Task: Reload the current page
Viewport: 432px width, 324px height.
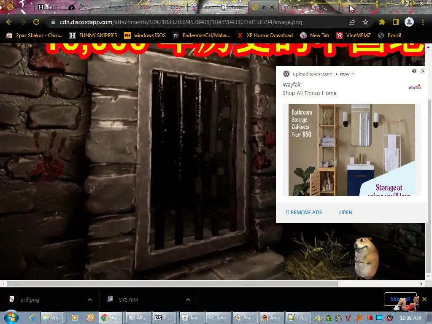Action: (x=36, y=22)
